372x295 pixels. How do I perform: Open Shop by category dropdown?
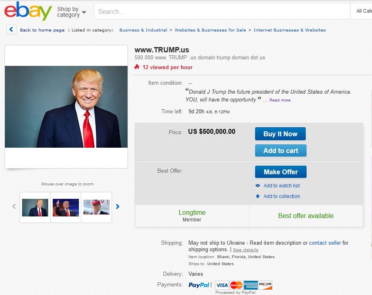click(x=72, y=12)
